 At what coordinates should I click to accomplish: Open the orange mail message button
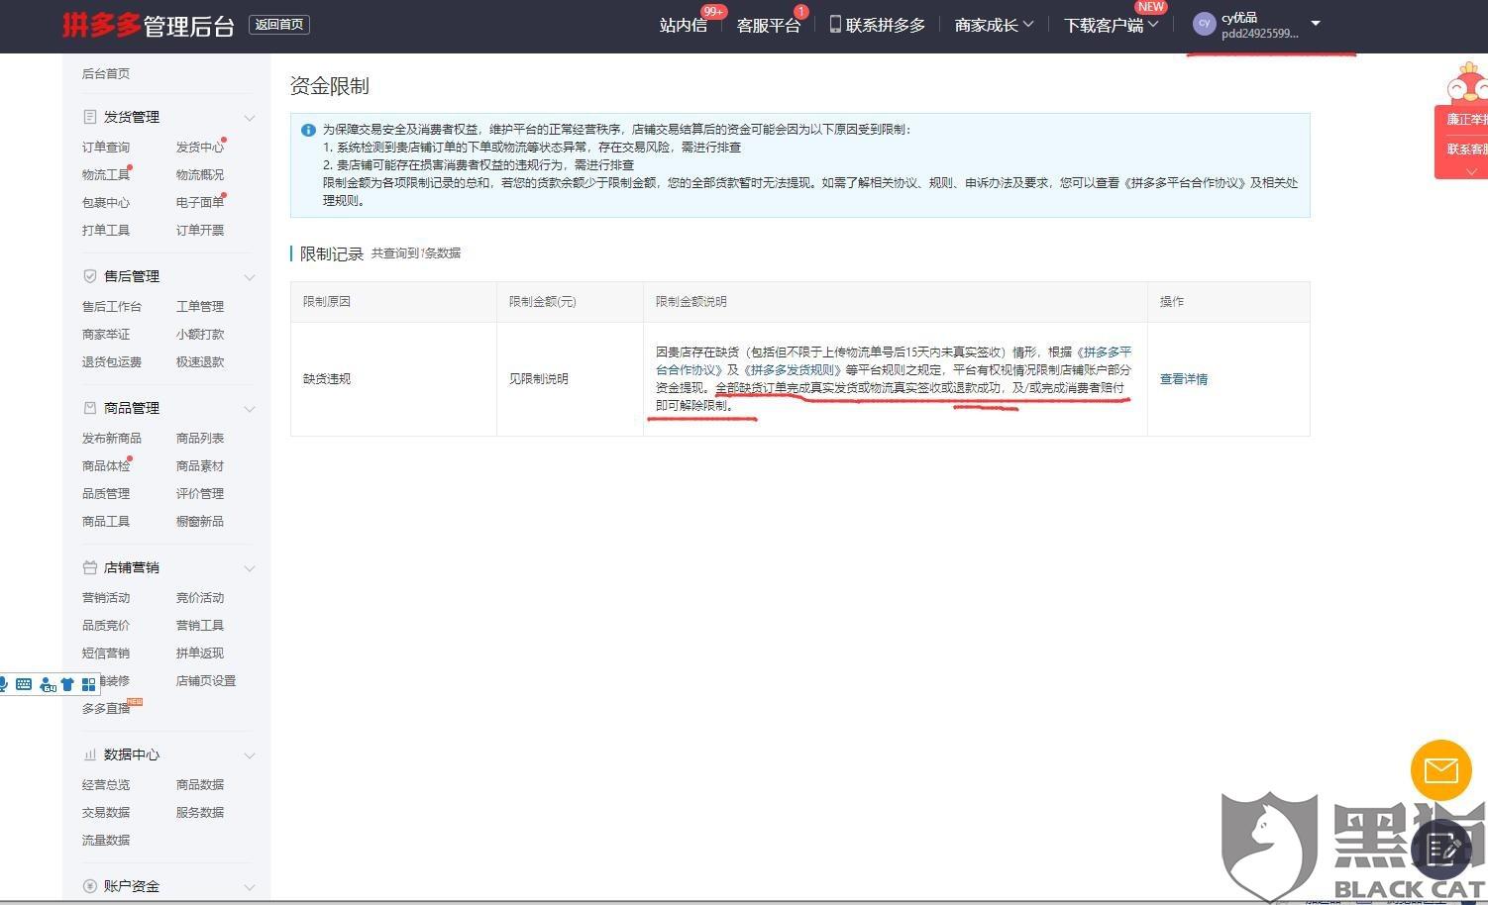click(1441, 769)
